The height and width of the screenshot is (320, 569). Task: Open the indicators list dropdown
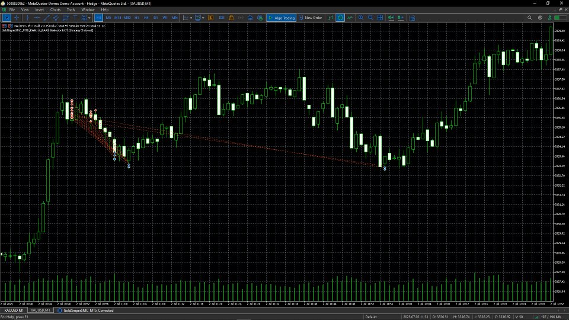(x=199, y=17)
